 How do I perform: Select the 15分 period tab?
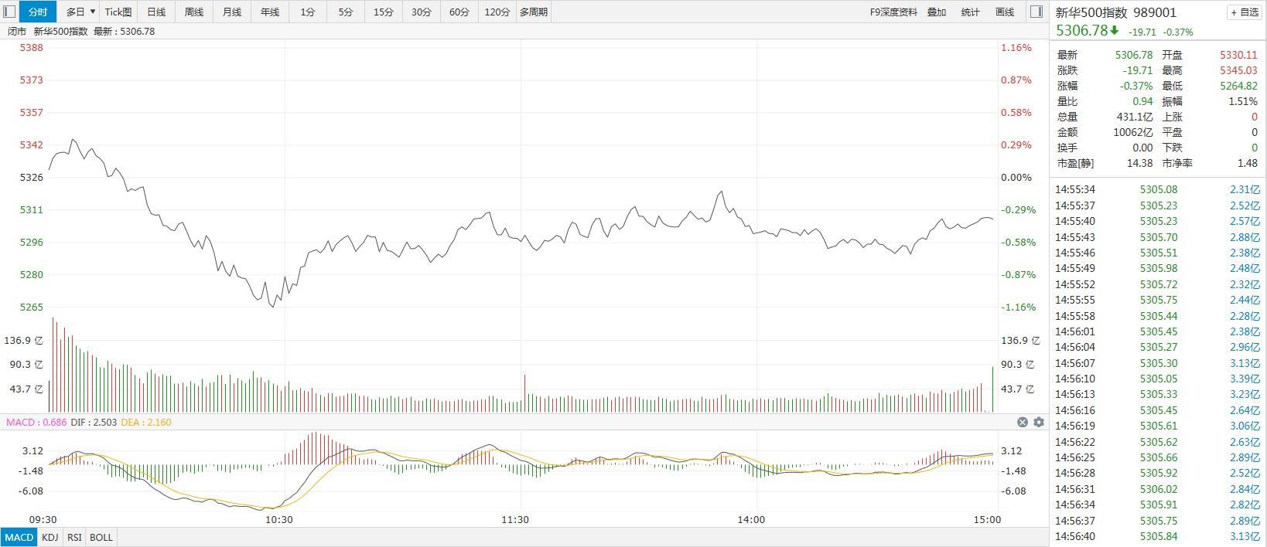384,12
